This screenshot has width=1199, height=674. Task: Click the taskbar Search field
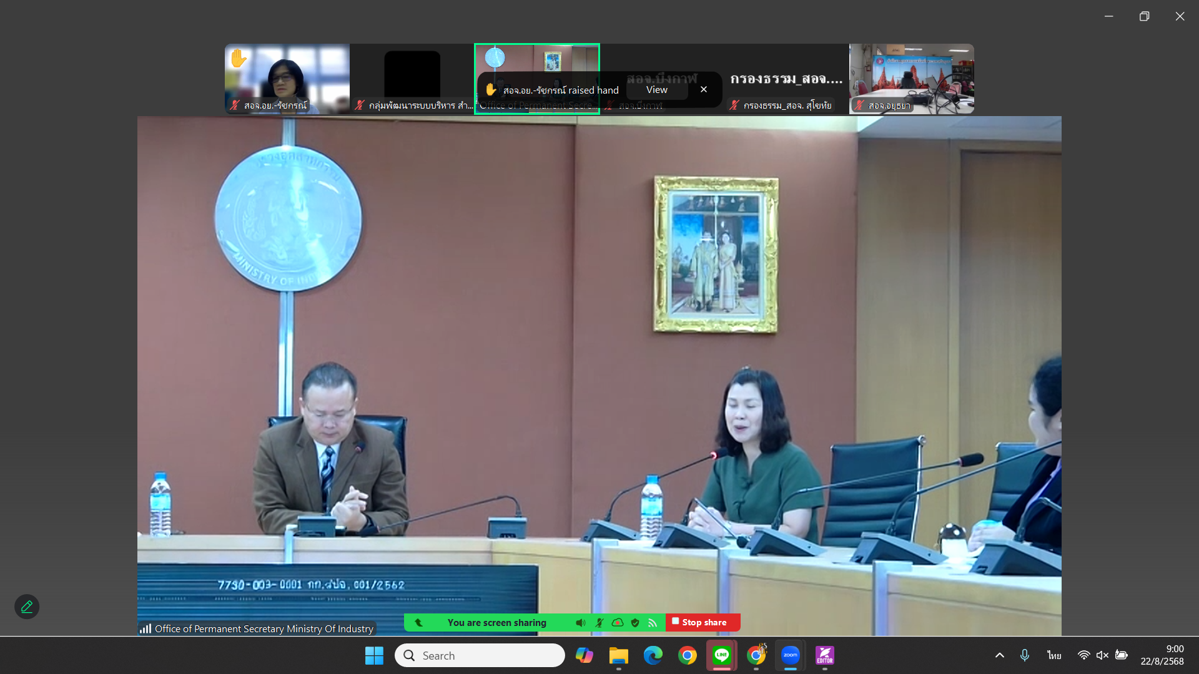(480, 655)
